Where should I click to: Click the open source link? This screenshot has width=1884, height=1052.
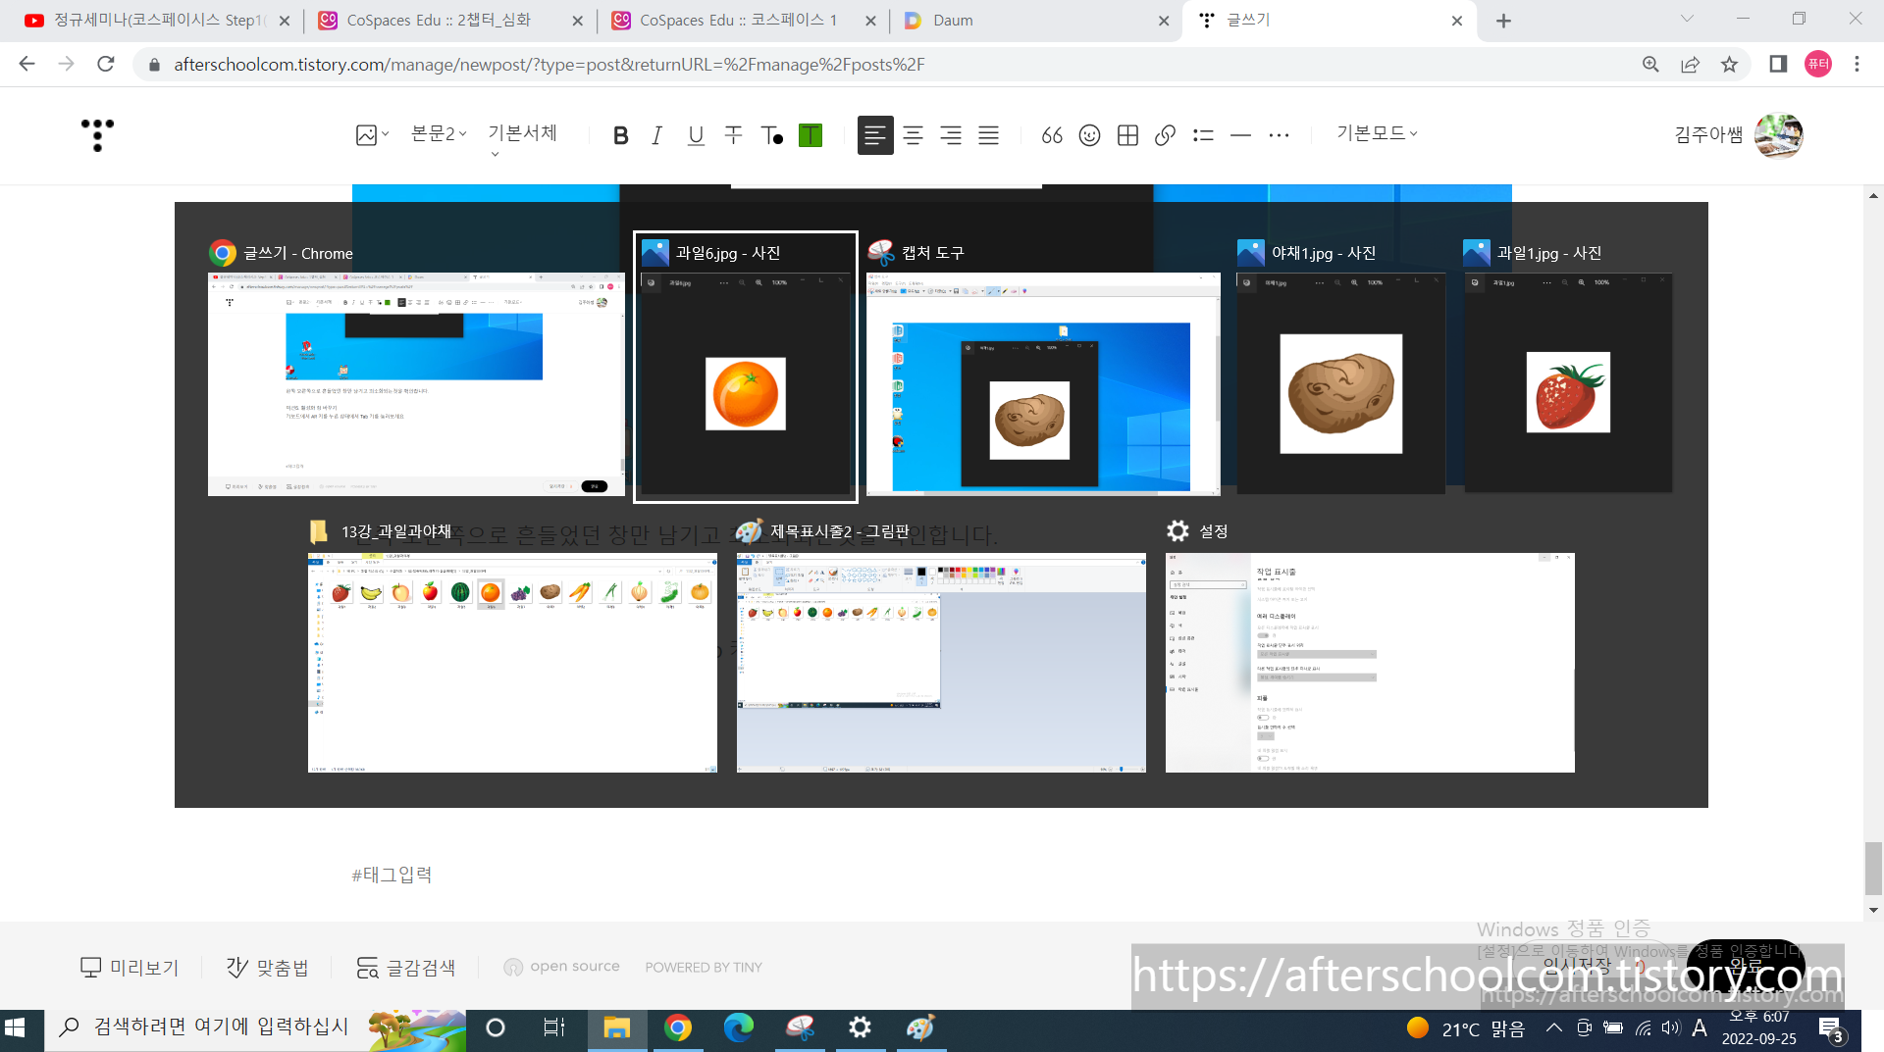(562, 967)
